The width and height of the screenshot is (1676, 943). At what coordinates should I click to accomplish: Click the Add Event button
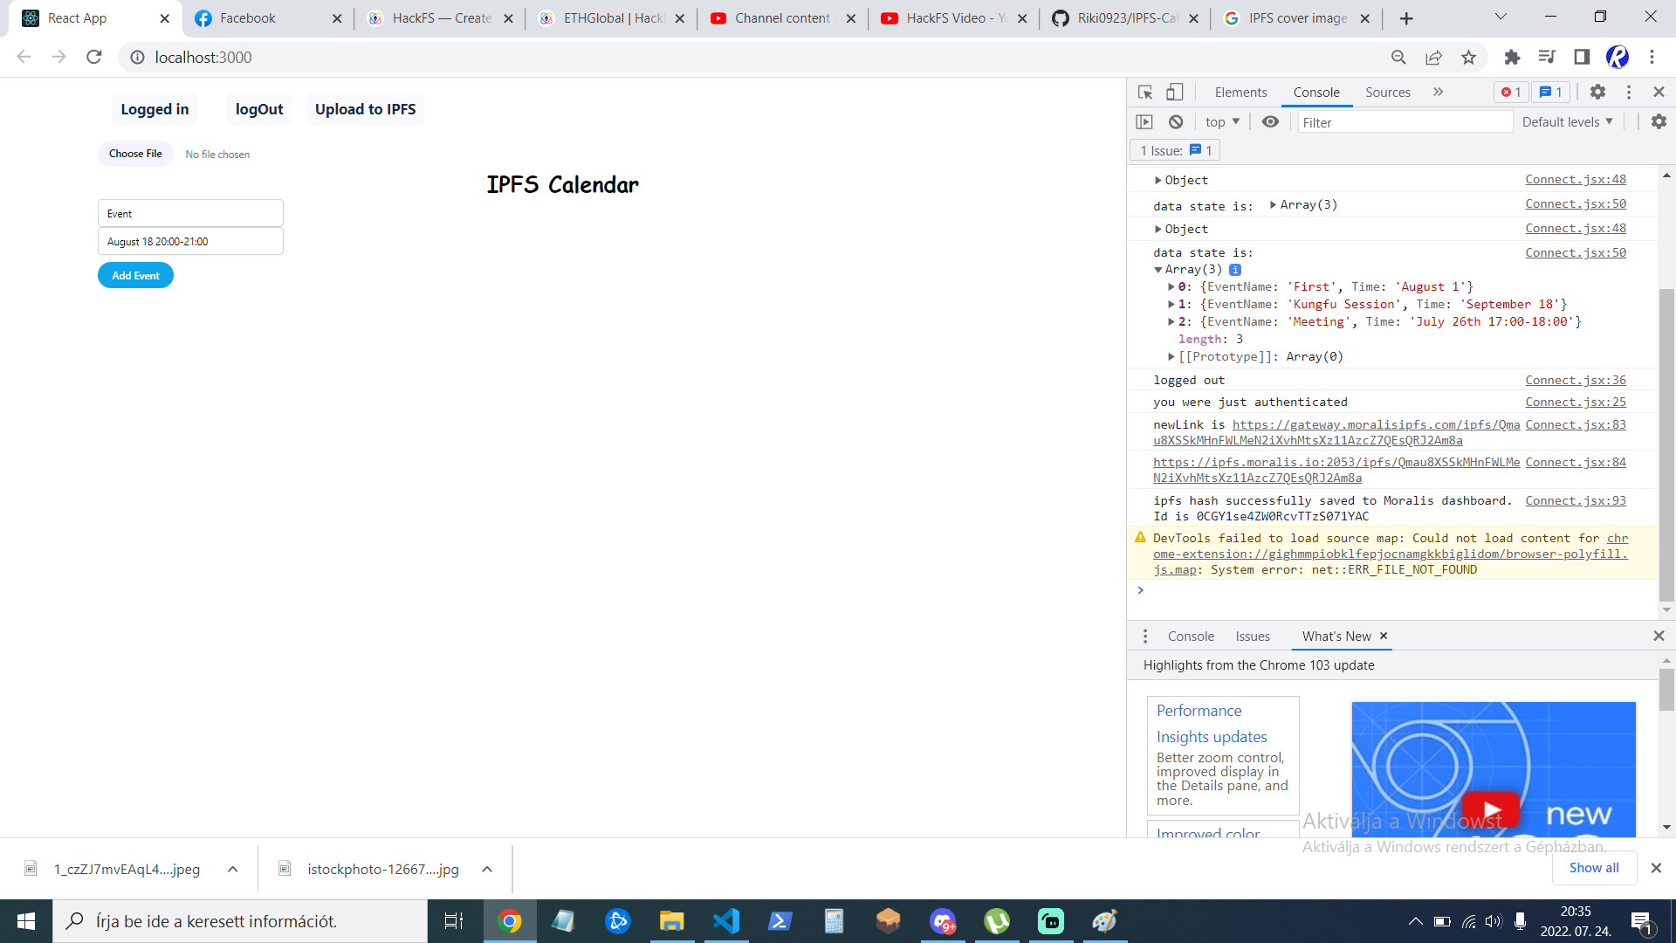[x=134, y=275]
